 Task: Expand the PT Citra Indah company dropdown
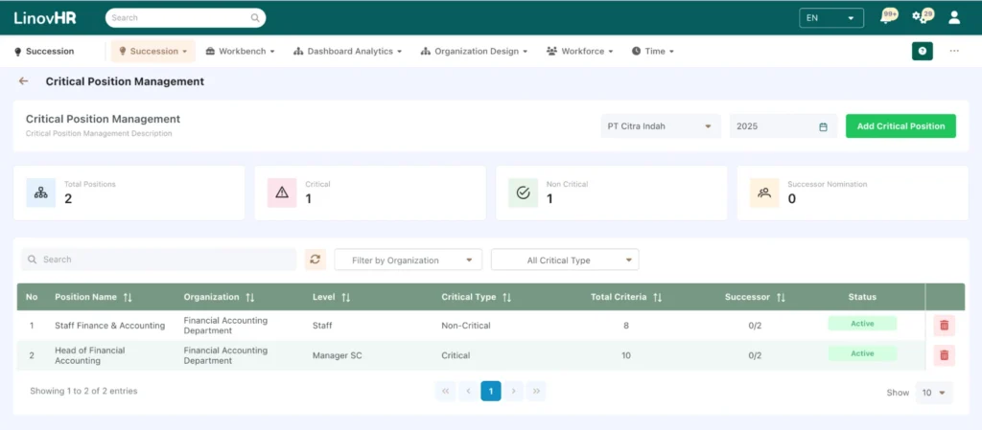click(x=661, y=126)
